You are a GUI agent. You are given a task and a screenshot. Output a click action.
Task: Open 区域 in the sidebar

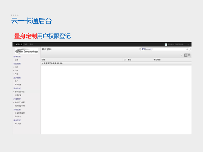[17, 60]
